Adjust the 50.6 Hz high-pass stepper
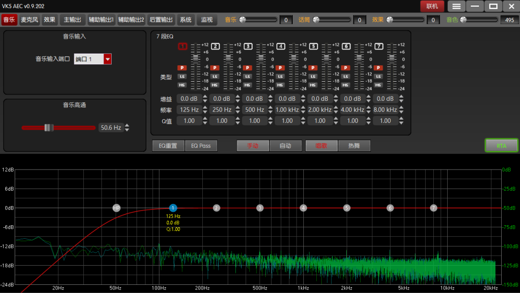The width and height of the screenshot is (520, 293). coord(127,128)
